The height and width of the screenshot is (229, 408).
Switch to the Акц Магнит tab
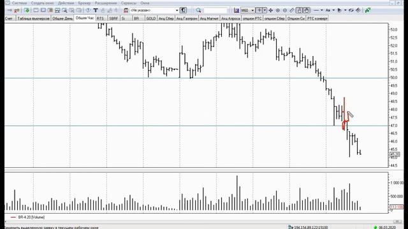tap(209, 18)
